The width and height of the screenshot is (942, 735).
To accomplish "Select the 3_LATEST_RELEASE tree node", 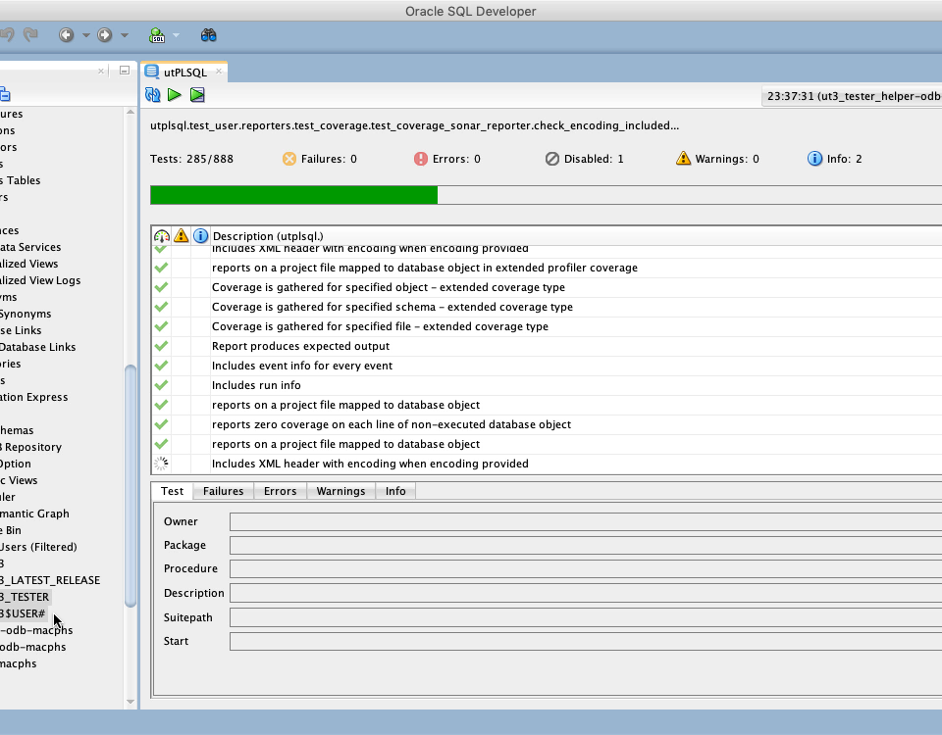I will [x=50, y=580].
